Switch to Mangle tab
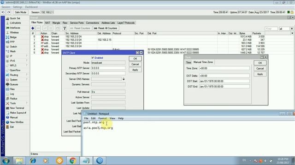This screenshot has height=165, width=295. [56, 23]
